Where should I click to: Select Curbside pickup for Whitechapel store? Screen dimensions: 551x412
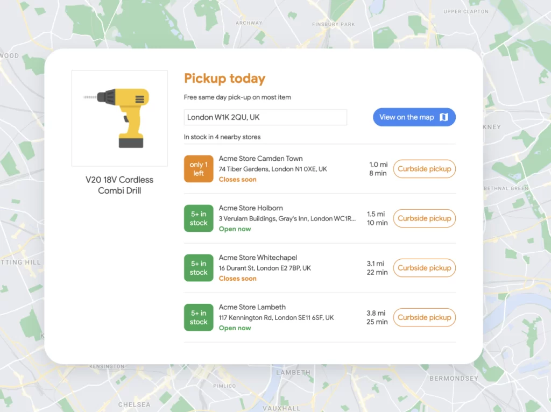(424, 268)
